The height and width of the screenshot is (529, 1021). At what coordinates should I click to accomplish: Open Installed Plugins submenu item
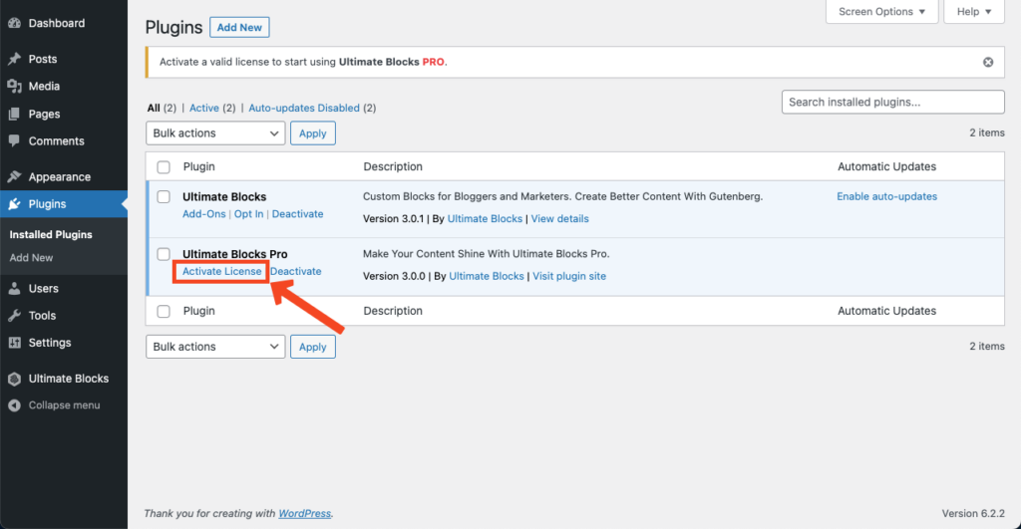51,234
